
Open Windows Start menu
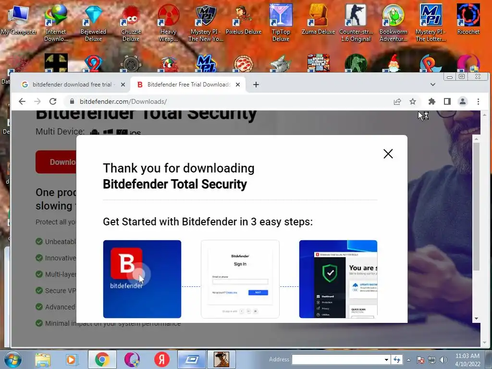click(x=12, y=359)
